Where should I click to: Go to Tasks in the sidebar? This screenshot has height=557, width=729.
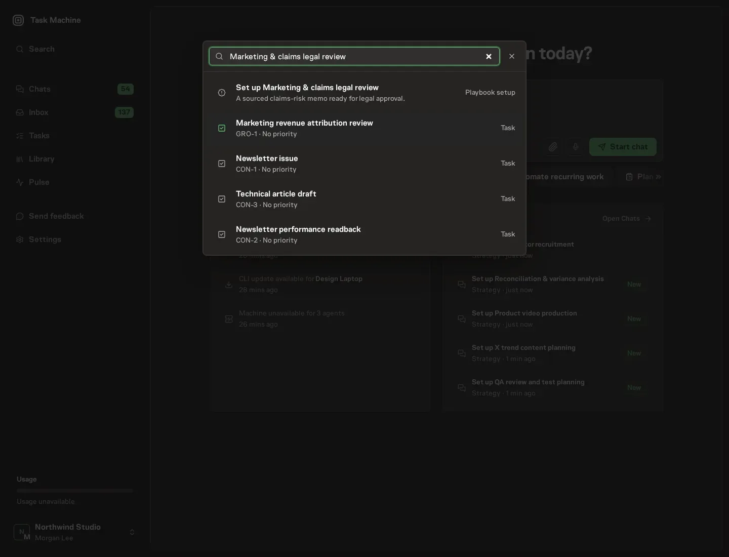[74, 136]
